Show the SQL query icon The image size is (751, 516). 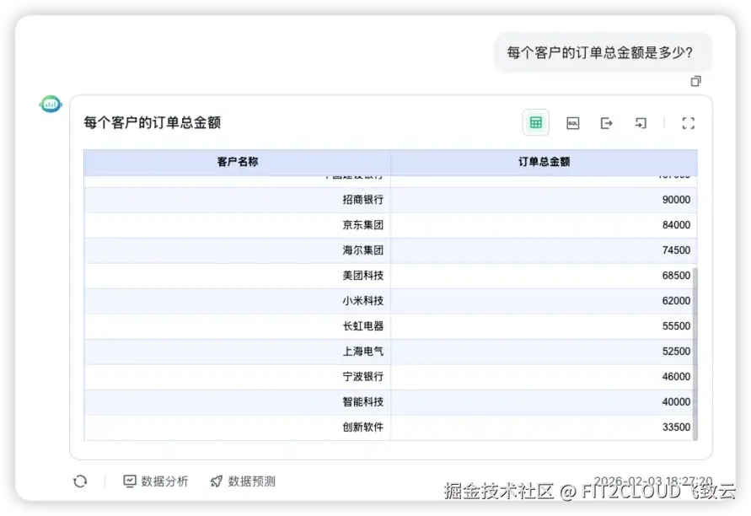pos(573,123)
